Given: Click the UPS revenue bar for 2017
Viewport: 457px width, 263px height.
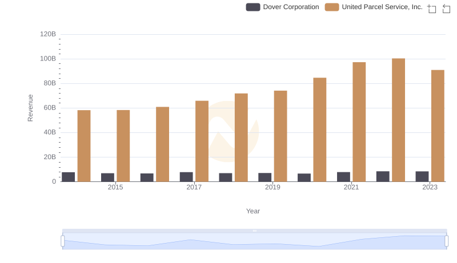Looking at the screenshot, I should click(202, 141).
